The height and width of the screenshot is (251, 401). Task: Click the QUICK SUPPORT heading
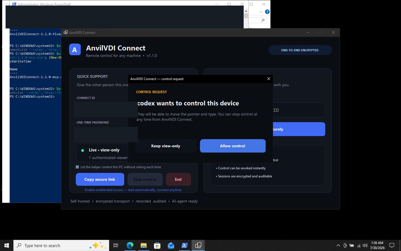pos(92,76)
